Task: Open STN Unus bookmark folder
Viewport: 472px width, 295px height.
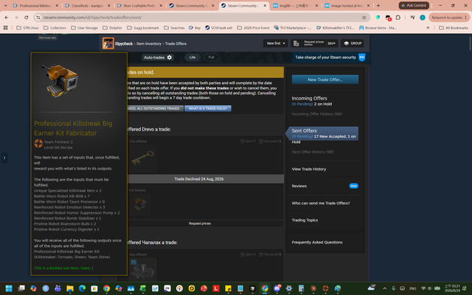Action: tap(27, 28)
